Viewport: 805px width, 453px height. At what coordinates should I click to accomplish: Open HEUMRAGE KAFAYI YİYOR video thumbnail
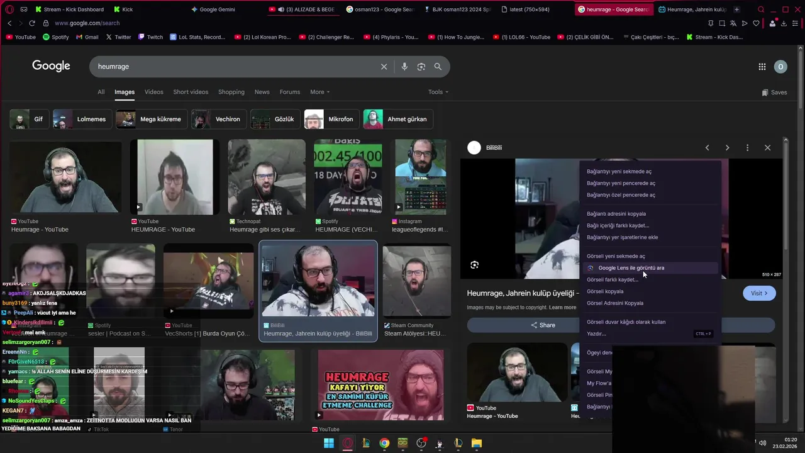point(380,385)
